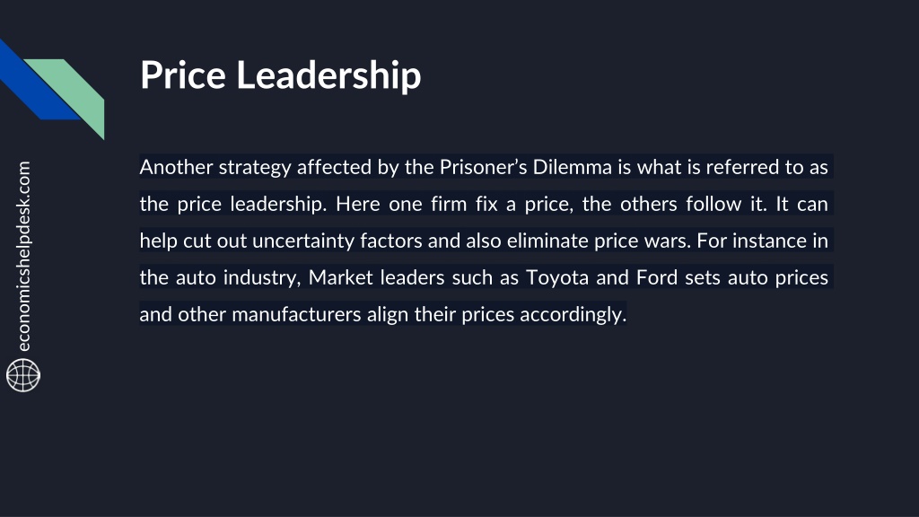Click the word eliminate in the text
Viewport: 919px width, 517px height.
tap(547, 241)
